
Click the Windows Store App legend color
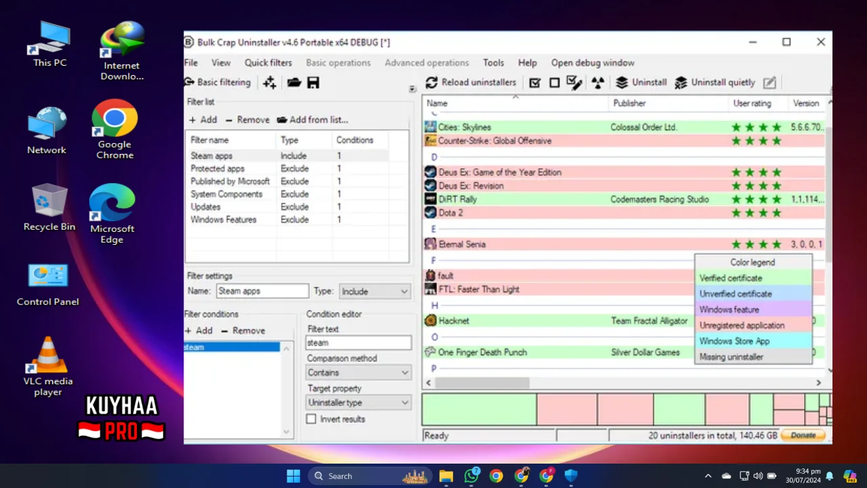click(x=753, y=341)
